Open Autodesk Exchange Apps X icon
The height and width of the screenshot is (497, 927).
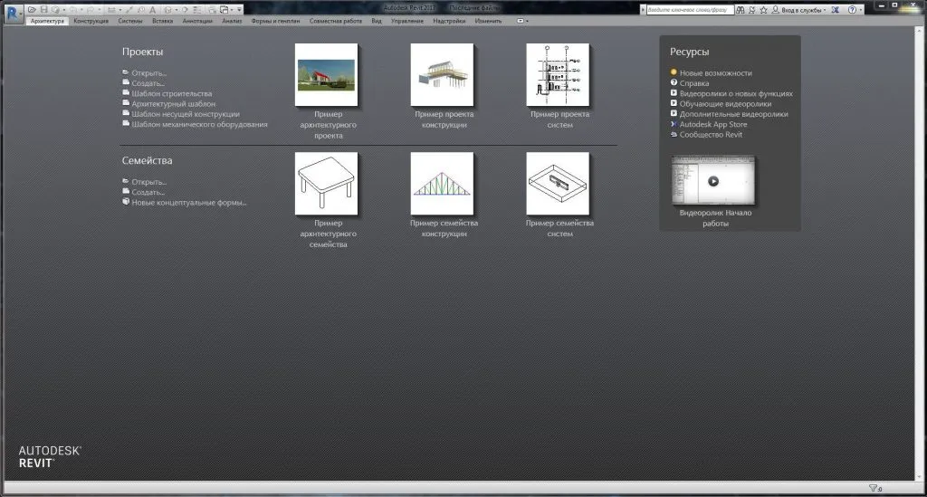836,10
